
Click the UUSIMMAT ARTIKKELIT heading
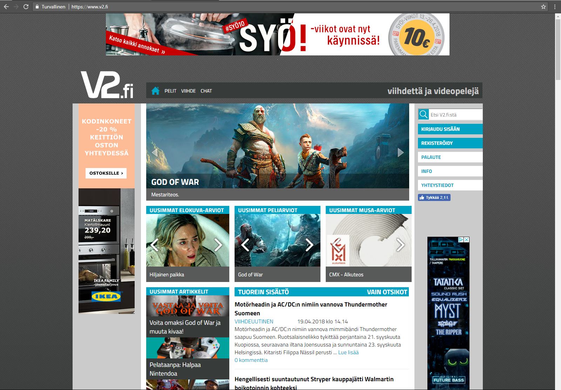pyautogui.click(x=179, y=292)
